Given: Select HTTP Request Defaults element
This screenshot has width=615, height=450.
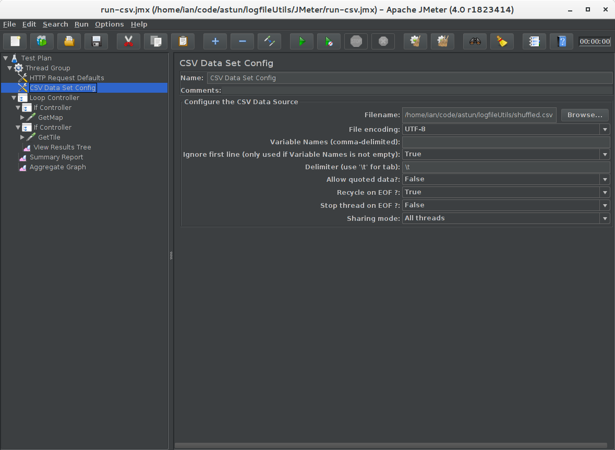Looking at the screenshot, I should tap(67, 78).
